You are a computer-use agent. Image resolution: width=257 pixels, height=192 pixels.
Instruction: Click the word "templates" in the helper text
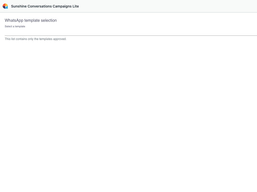[x=46, y=39]
